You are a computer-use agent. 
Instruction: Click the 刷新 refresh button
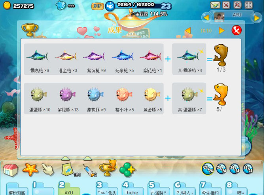tap(98, 6)
